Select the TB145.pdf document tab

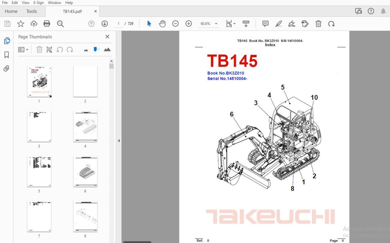[72, 11]
